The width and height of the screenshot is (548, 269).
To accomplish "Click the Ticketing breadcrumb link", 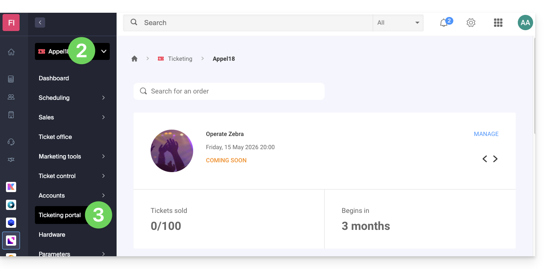I will pos(180,59).
